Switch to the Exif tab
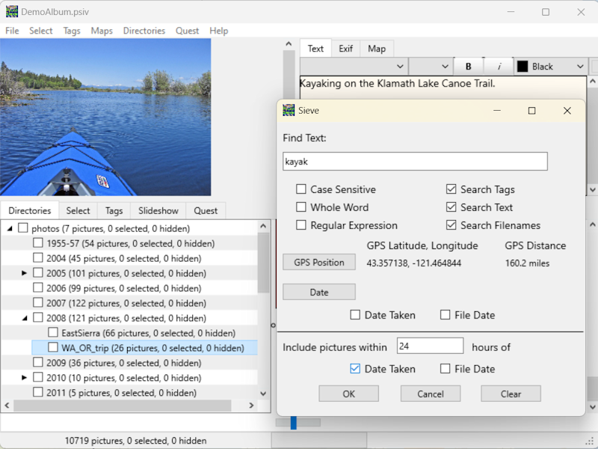The height and width of the screenshot is (449, 598). [x=345, y=48]
